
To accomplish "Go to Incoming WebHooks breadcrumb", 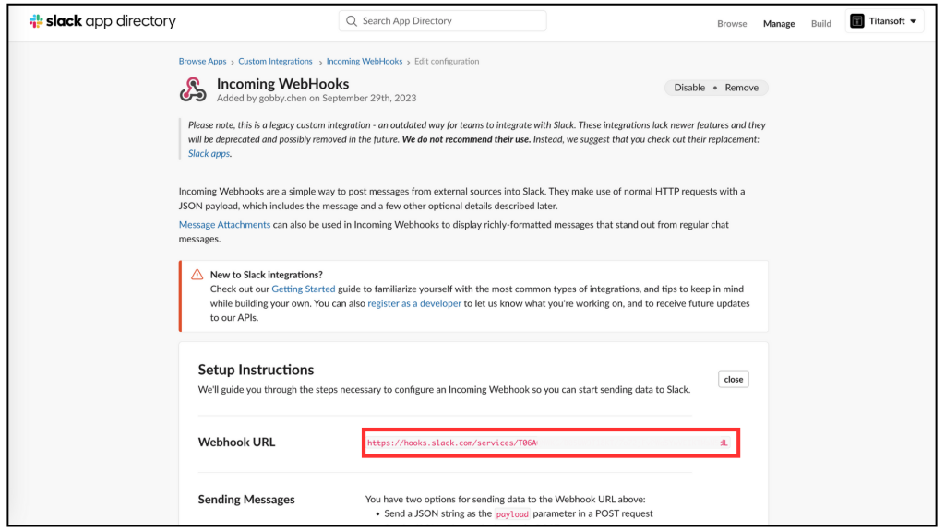I will pyautogui.click(x=364, y=62).
